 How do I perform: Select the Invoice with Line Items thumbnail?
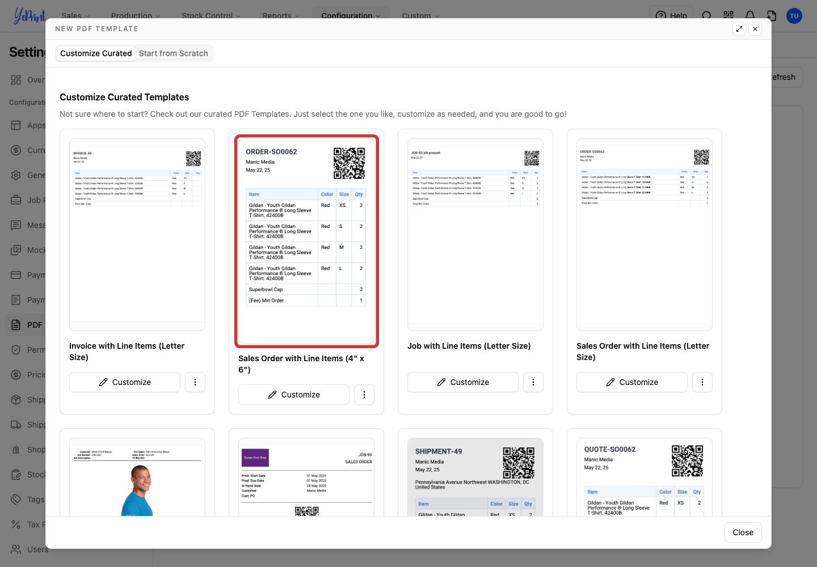click(137, 235)
